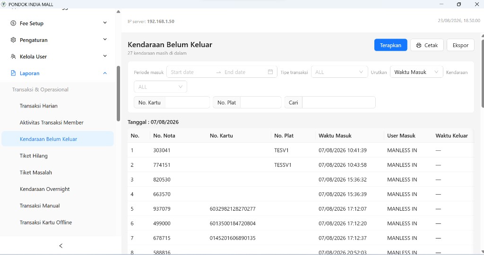Click the Pengaturan gear icon

[x=13, y=40]
